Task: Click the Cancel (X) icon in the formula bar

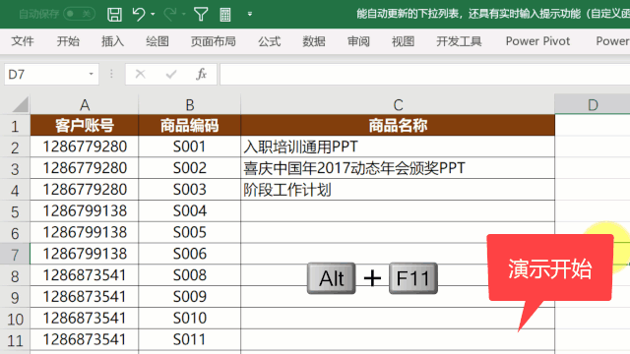Action: [x=140, y=75]
